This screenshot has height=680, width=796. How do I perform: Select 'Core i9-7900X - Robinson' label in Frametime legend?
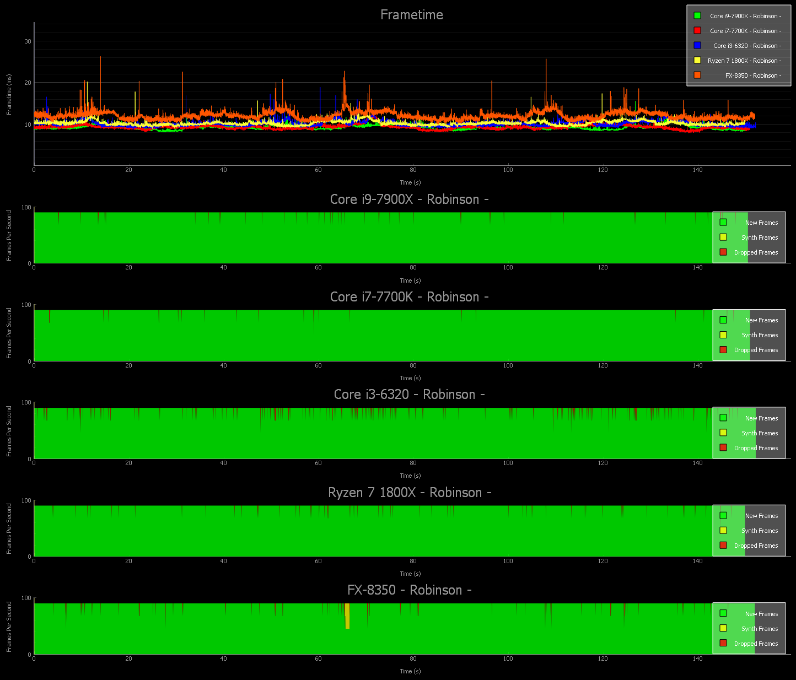pyautogui.click(x=745, y=16)
